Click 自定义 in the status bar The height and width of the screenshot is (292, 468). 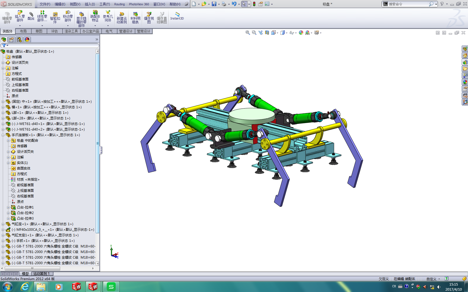click(x=431, y=279)
